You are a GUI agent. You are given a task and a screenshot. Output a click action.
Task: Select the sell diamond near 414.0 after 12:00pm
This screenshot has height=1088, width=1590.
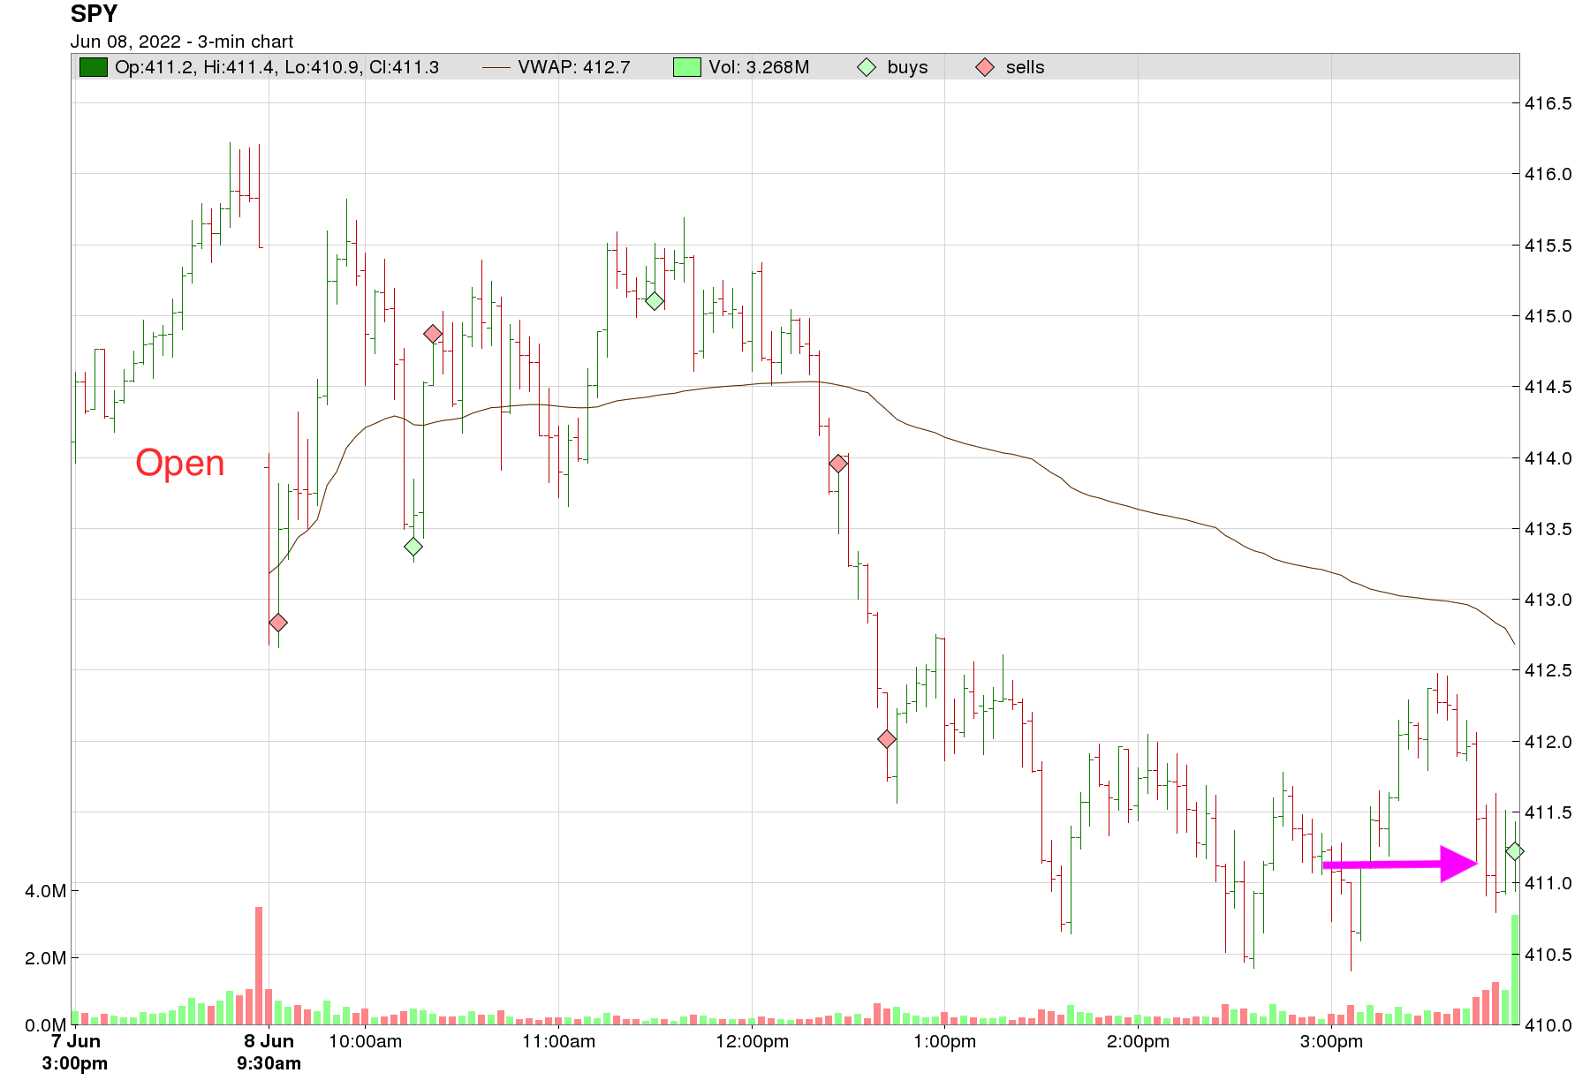pyautogui.click(x=838, y=464)
